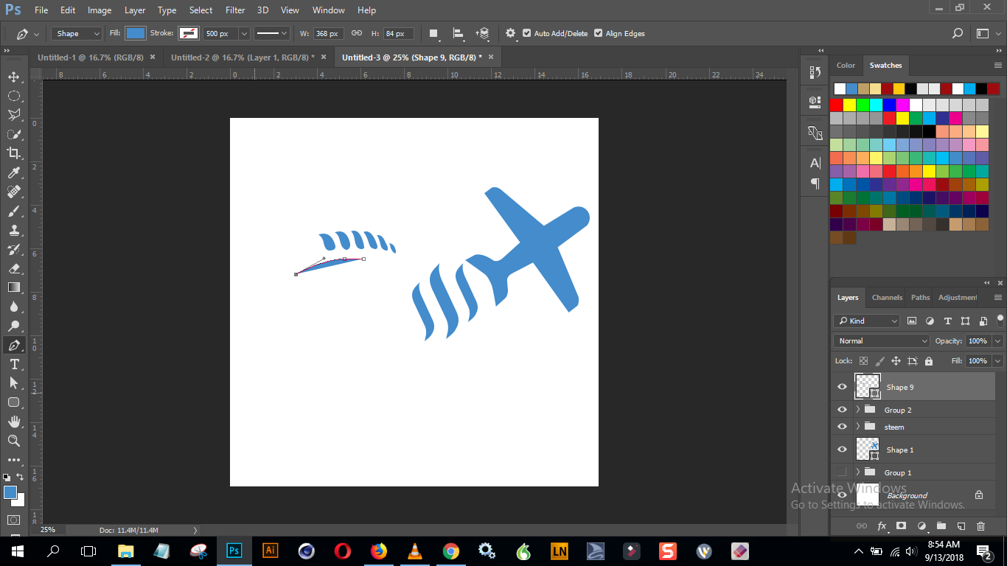Switch to Untitled-2 document tab
The width and height of the screenshot is (1007, 566).
[243, 57]
